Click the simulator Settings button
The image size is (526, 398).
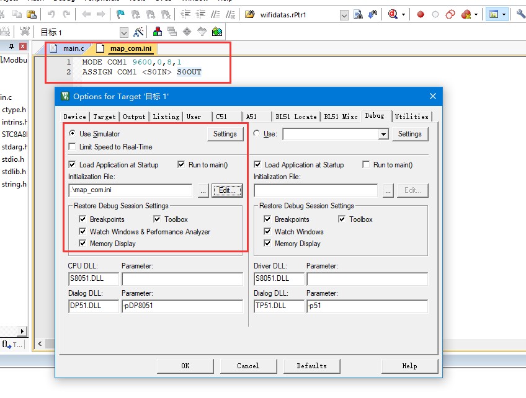point(225,134)
